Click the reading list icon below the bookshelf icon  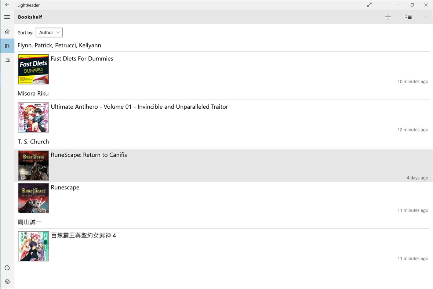coord(7,60)
